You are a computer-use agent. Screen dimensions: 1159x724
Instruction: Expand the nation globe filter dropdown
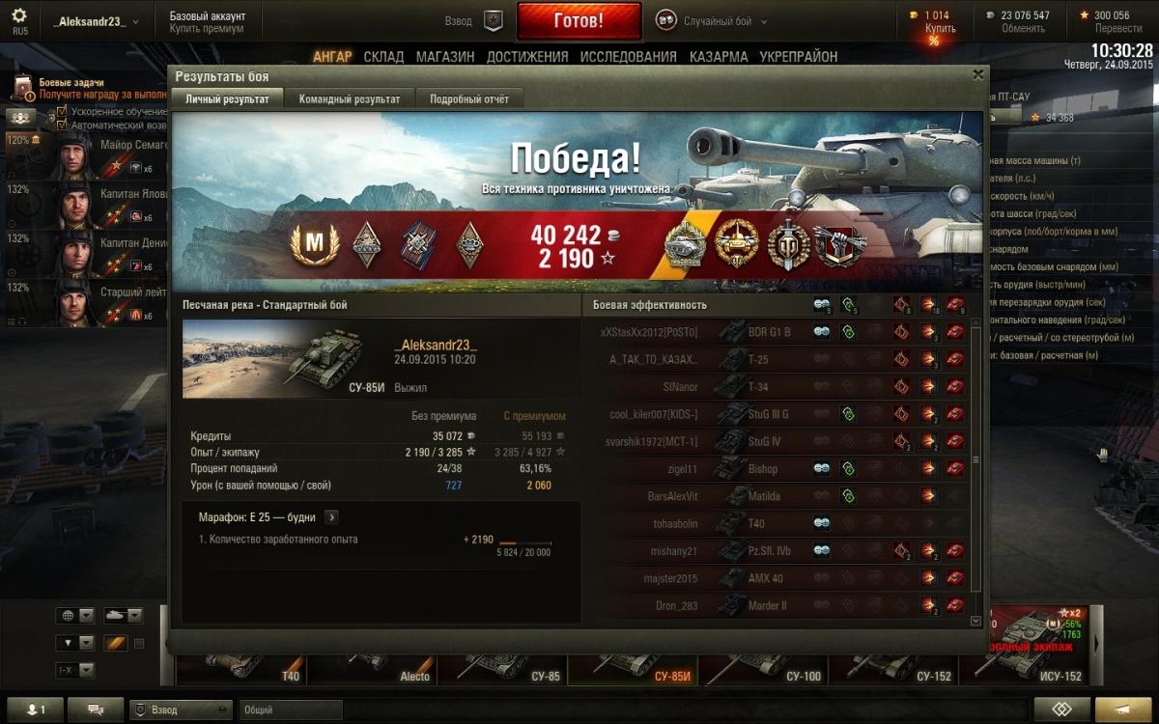(76, 615)
